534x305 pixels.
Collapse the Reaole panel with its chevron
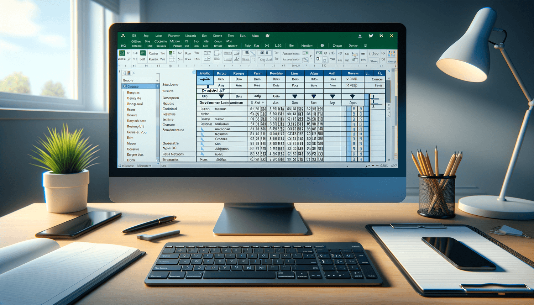[157, 81]
